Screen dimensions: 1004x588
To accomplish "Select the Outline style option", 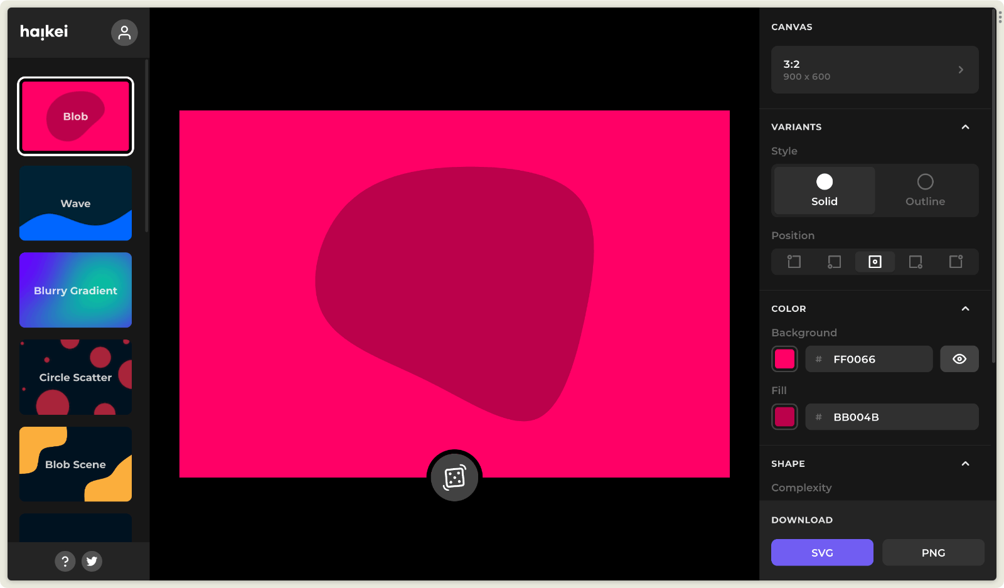I will (925, 190).
